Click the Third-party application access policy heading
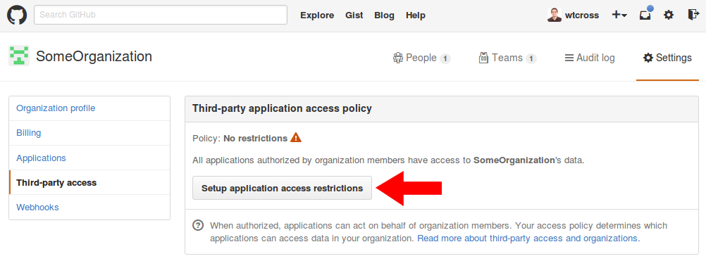Image resolution: width=706 pixels, height=261 pixels. point(282,109)
